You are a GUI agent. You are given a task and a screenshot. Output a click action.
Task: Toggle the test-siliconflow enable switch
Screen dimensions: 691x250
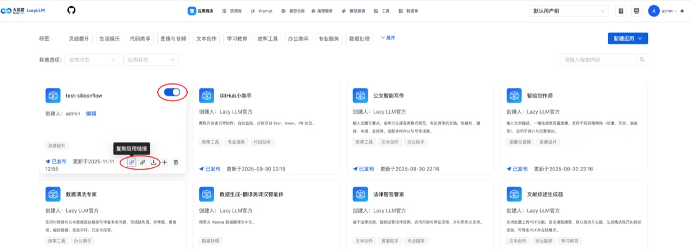tap(172, 92)
